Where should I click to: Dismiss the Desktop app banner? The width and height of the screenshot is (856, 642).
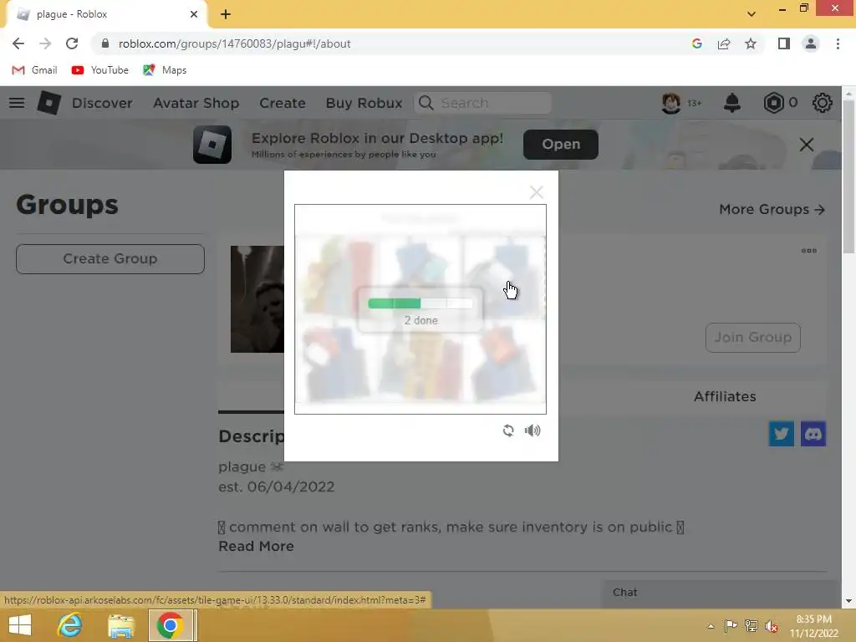[807, 145]
